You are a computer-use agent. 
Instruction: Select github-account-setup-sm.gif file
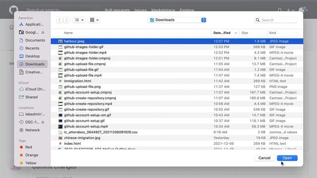pos(177,115)
